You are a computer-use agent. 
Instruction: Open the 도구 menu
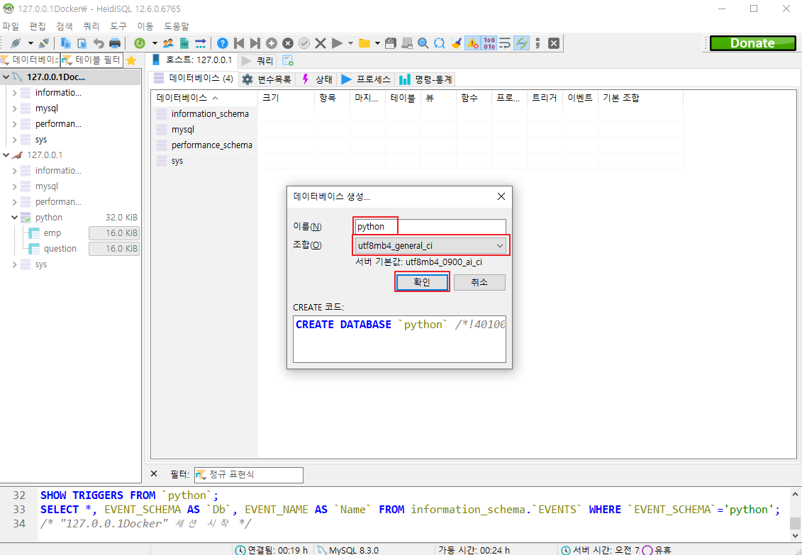tap(118, 26)
